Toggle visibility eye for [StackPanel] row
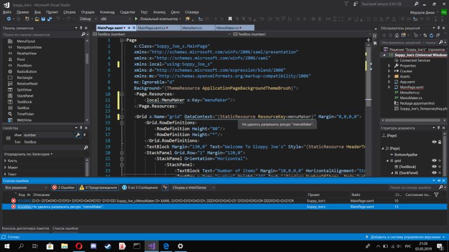 click(x=434, y=172)
